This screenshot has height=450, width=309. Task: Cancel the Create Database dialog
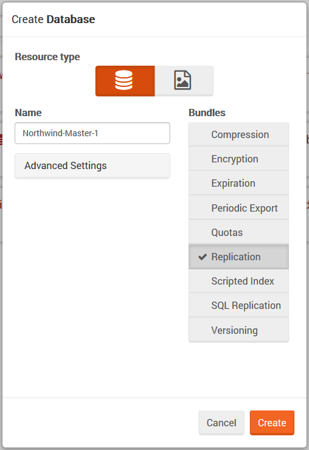pyautogui.click(x=221, y=423)
